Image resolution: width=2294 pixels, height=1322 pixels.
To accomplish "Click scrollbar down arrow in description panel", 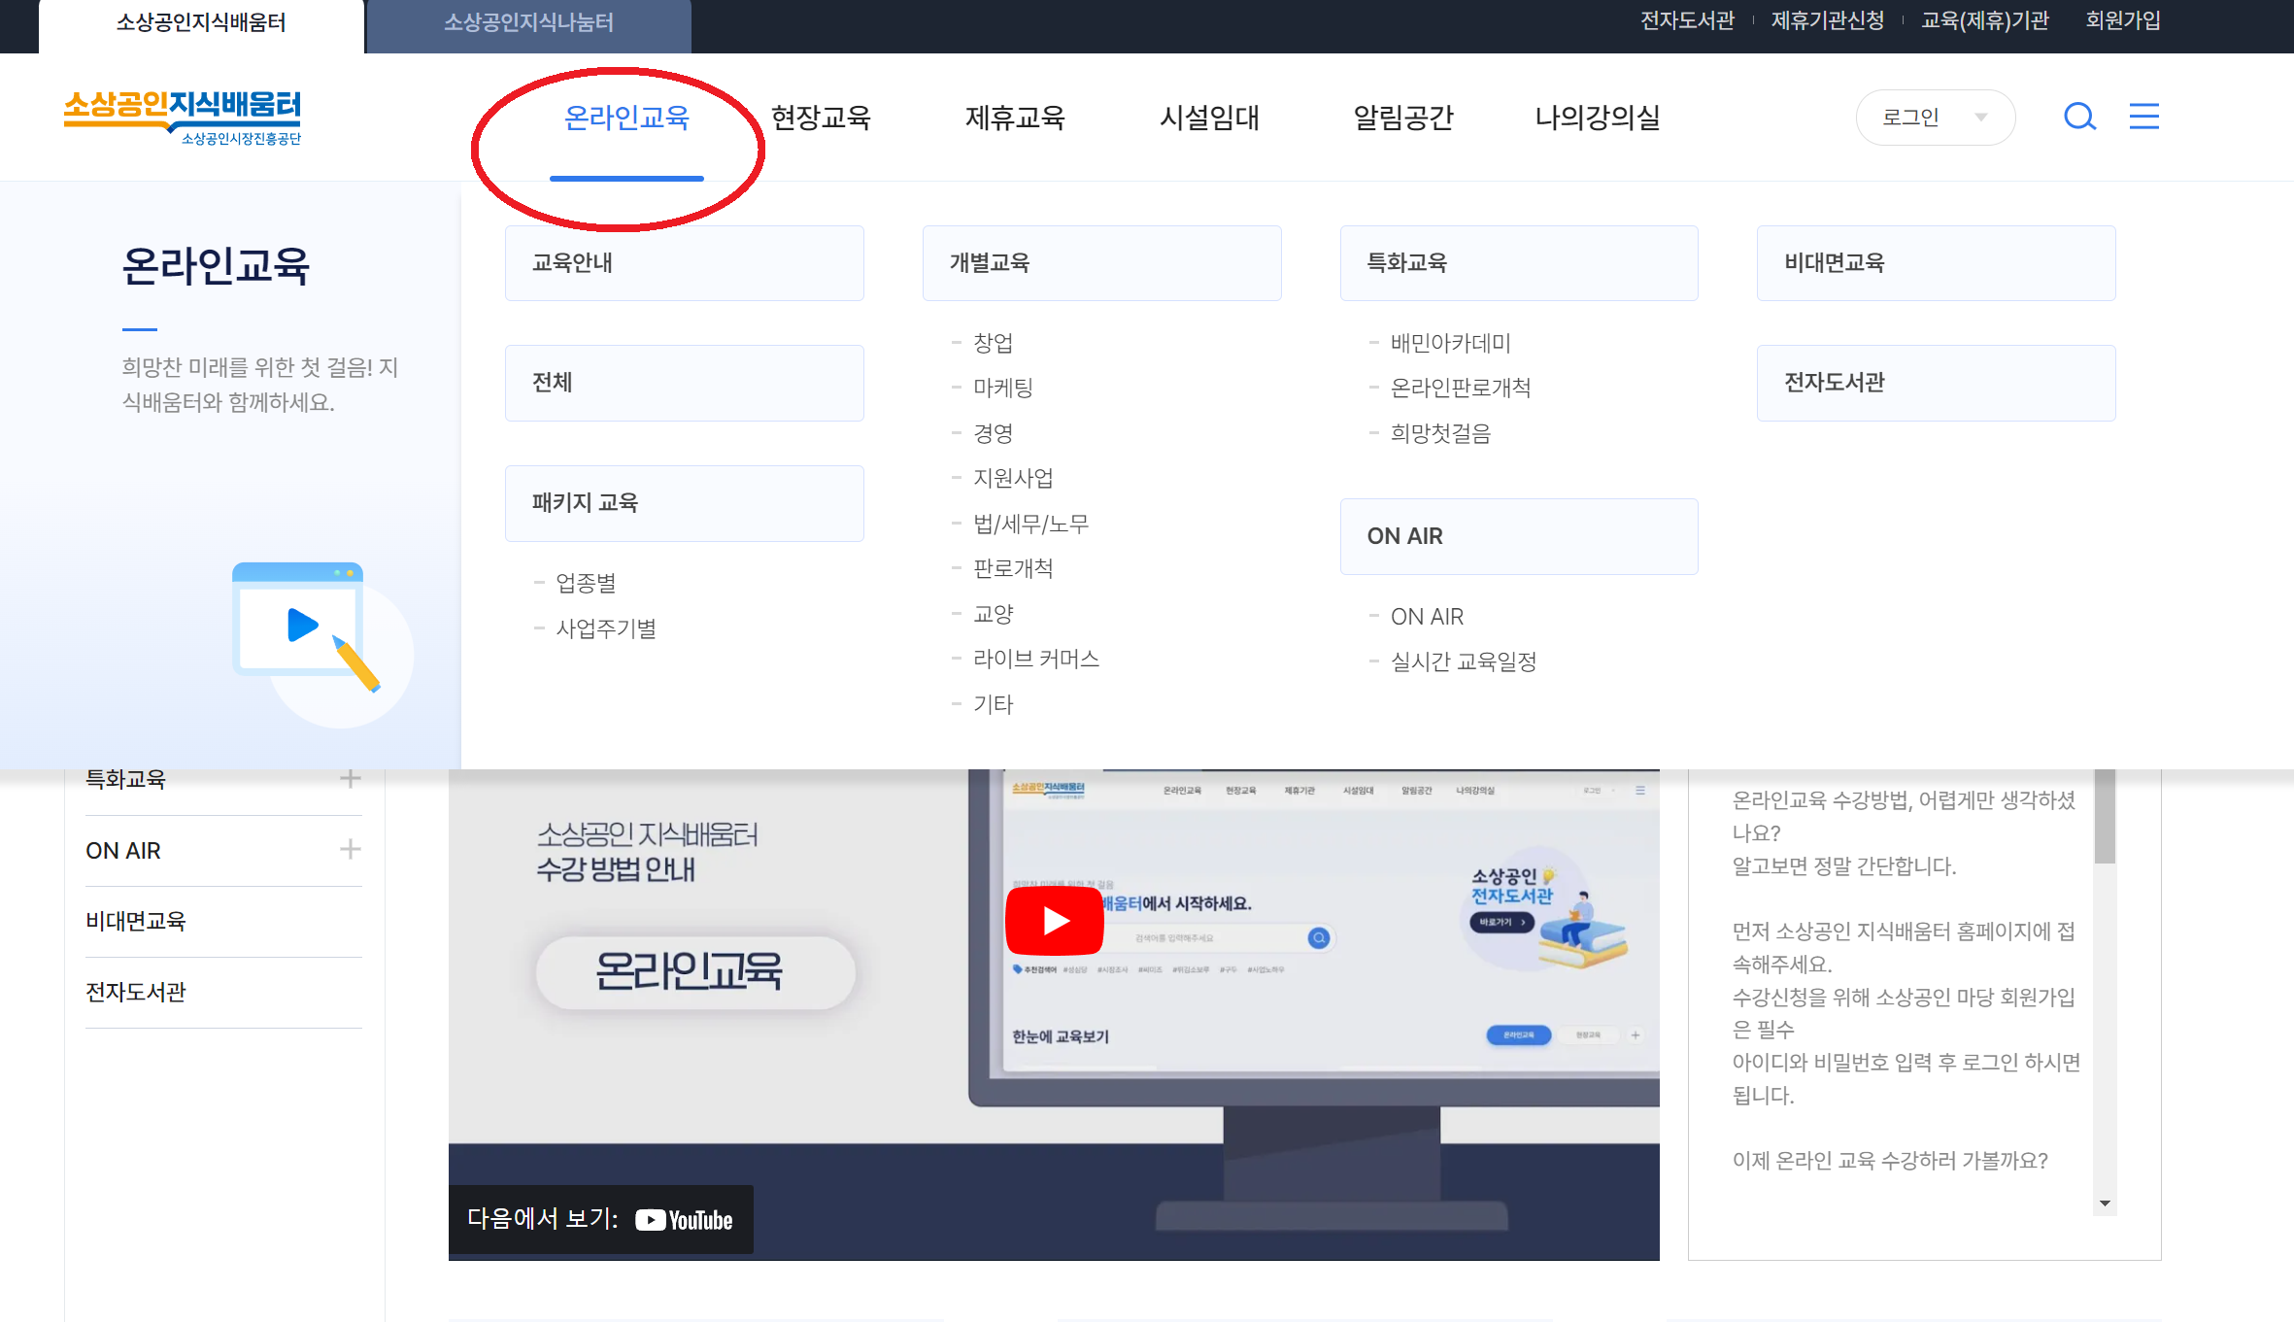I will [x=2105, y=1203].
